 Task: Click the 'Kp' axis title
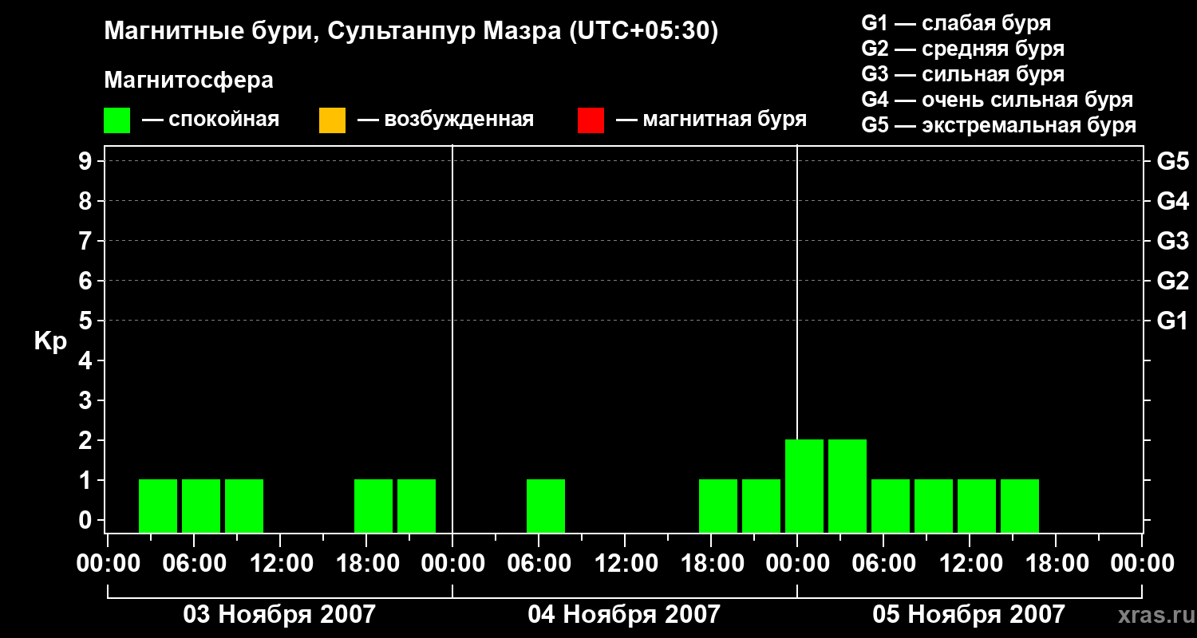coord(50,341)
